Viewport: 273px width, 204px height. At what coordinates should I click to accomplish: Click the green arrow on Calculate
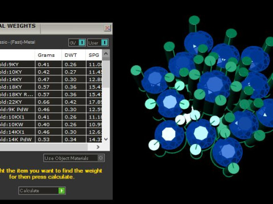pos(61,190)
